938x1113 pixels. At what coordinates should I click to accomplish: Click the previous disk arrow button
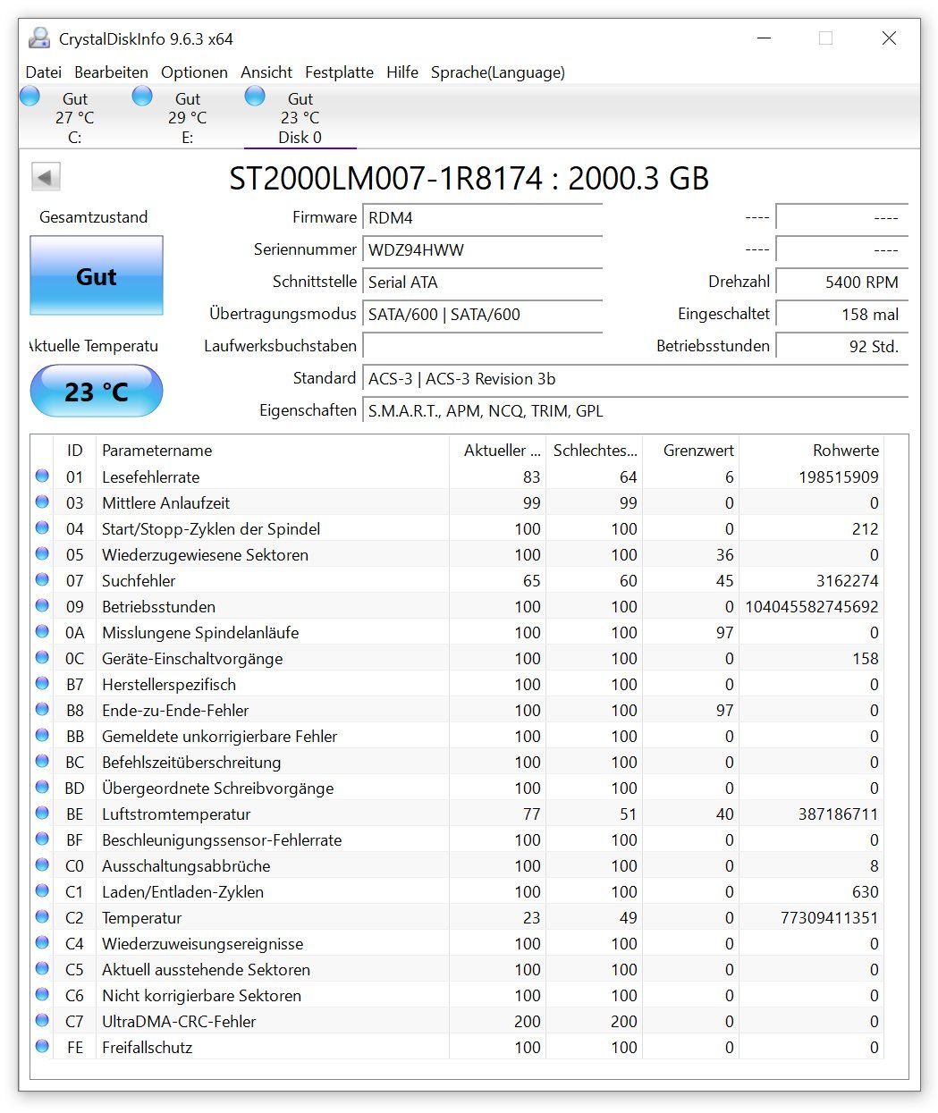46,176
